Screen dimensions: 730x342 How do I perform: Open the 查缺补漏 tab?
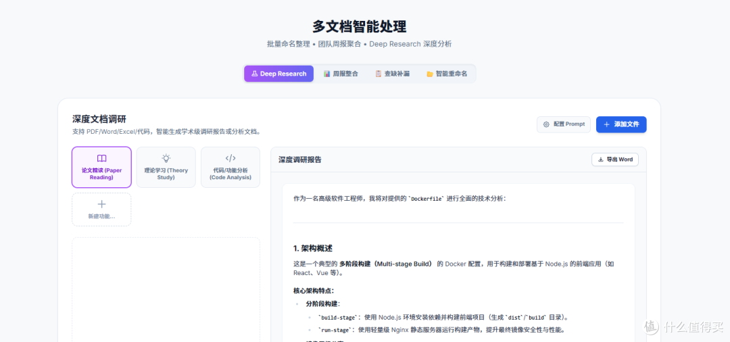click(x=392, y=74)
